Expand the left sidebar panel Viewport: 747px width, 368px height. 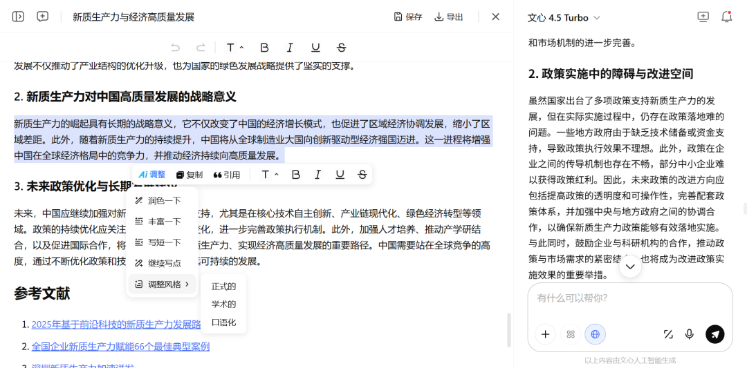tap(18, 17)
